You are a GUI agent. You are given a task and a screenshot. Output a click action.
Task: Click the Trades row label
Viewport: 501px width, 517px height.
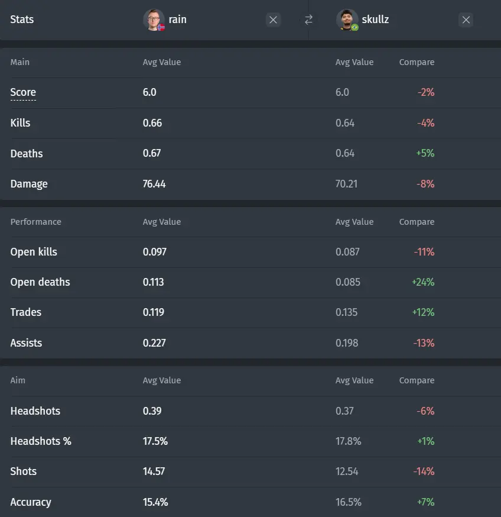[25, 312]
